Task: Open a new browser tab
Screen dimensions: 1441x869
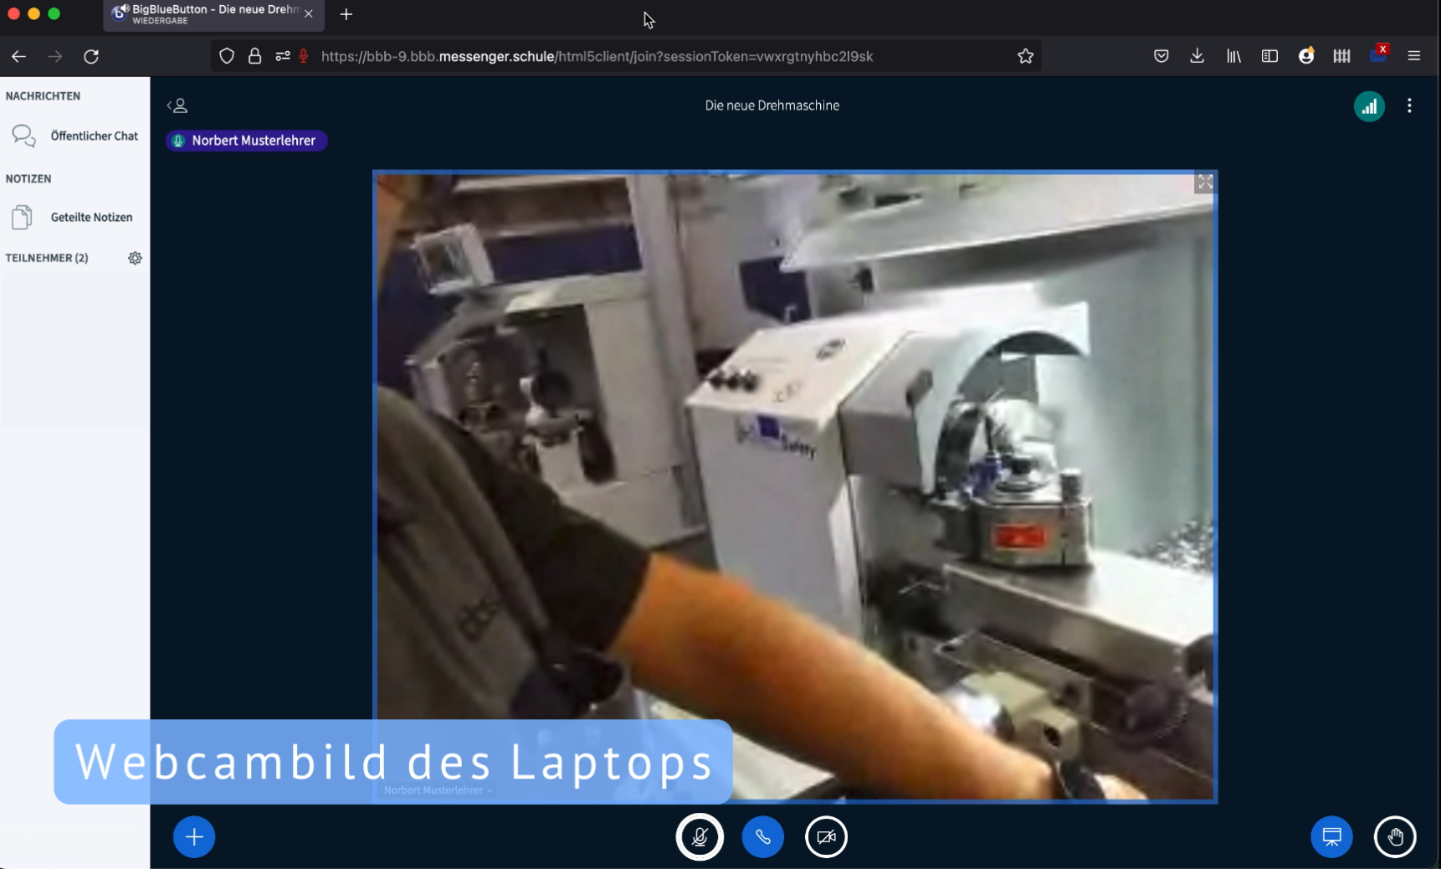Action: click(346, 14)
